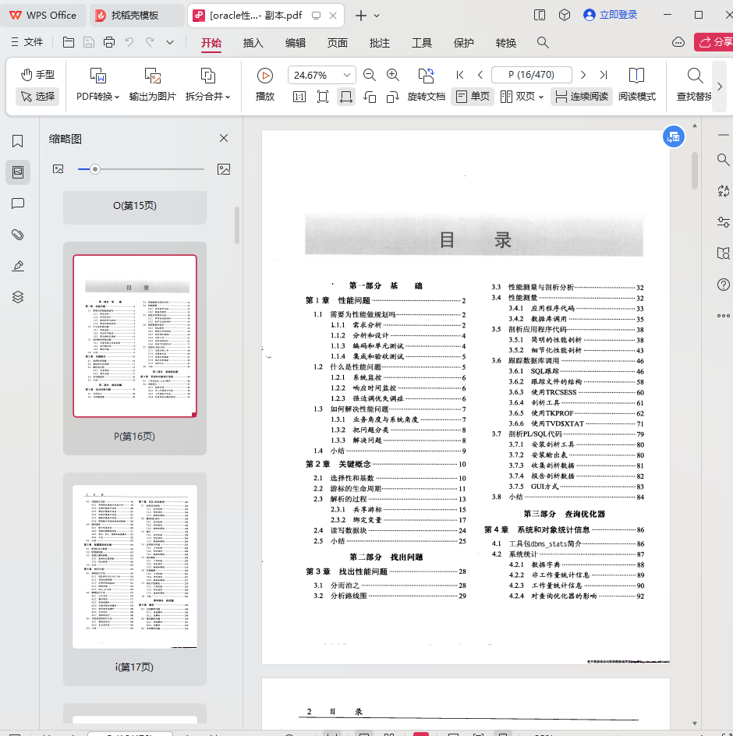The height and width of the screenshot is (736, 733).
Task: Open the attachments paperclip panel
Action: click(17, 235)
